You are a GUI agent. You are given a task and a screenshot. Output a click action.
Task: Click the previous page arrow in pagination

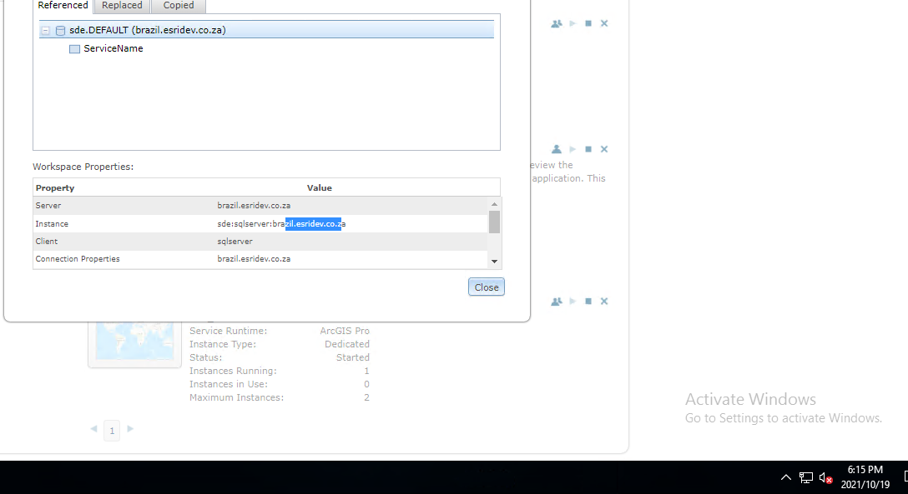click(93, 430)
